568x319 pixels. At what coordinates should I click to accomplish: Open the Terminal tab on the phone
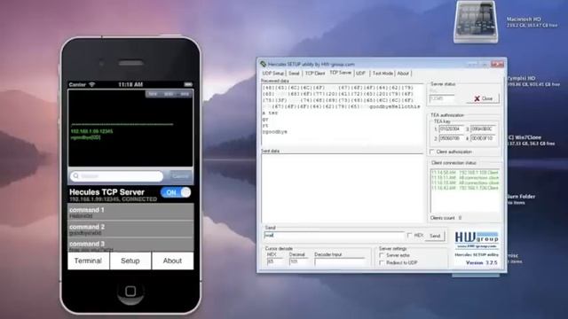click(88, 261)
